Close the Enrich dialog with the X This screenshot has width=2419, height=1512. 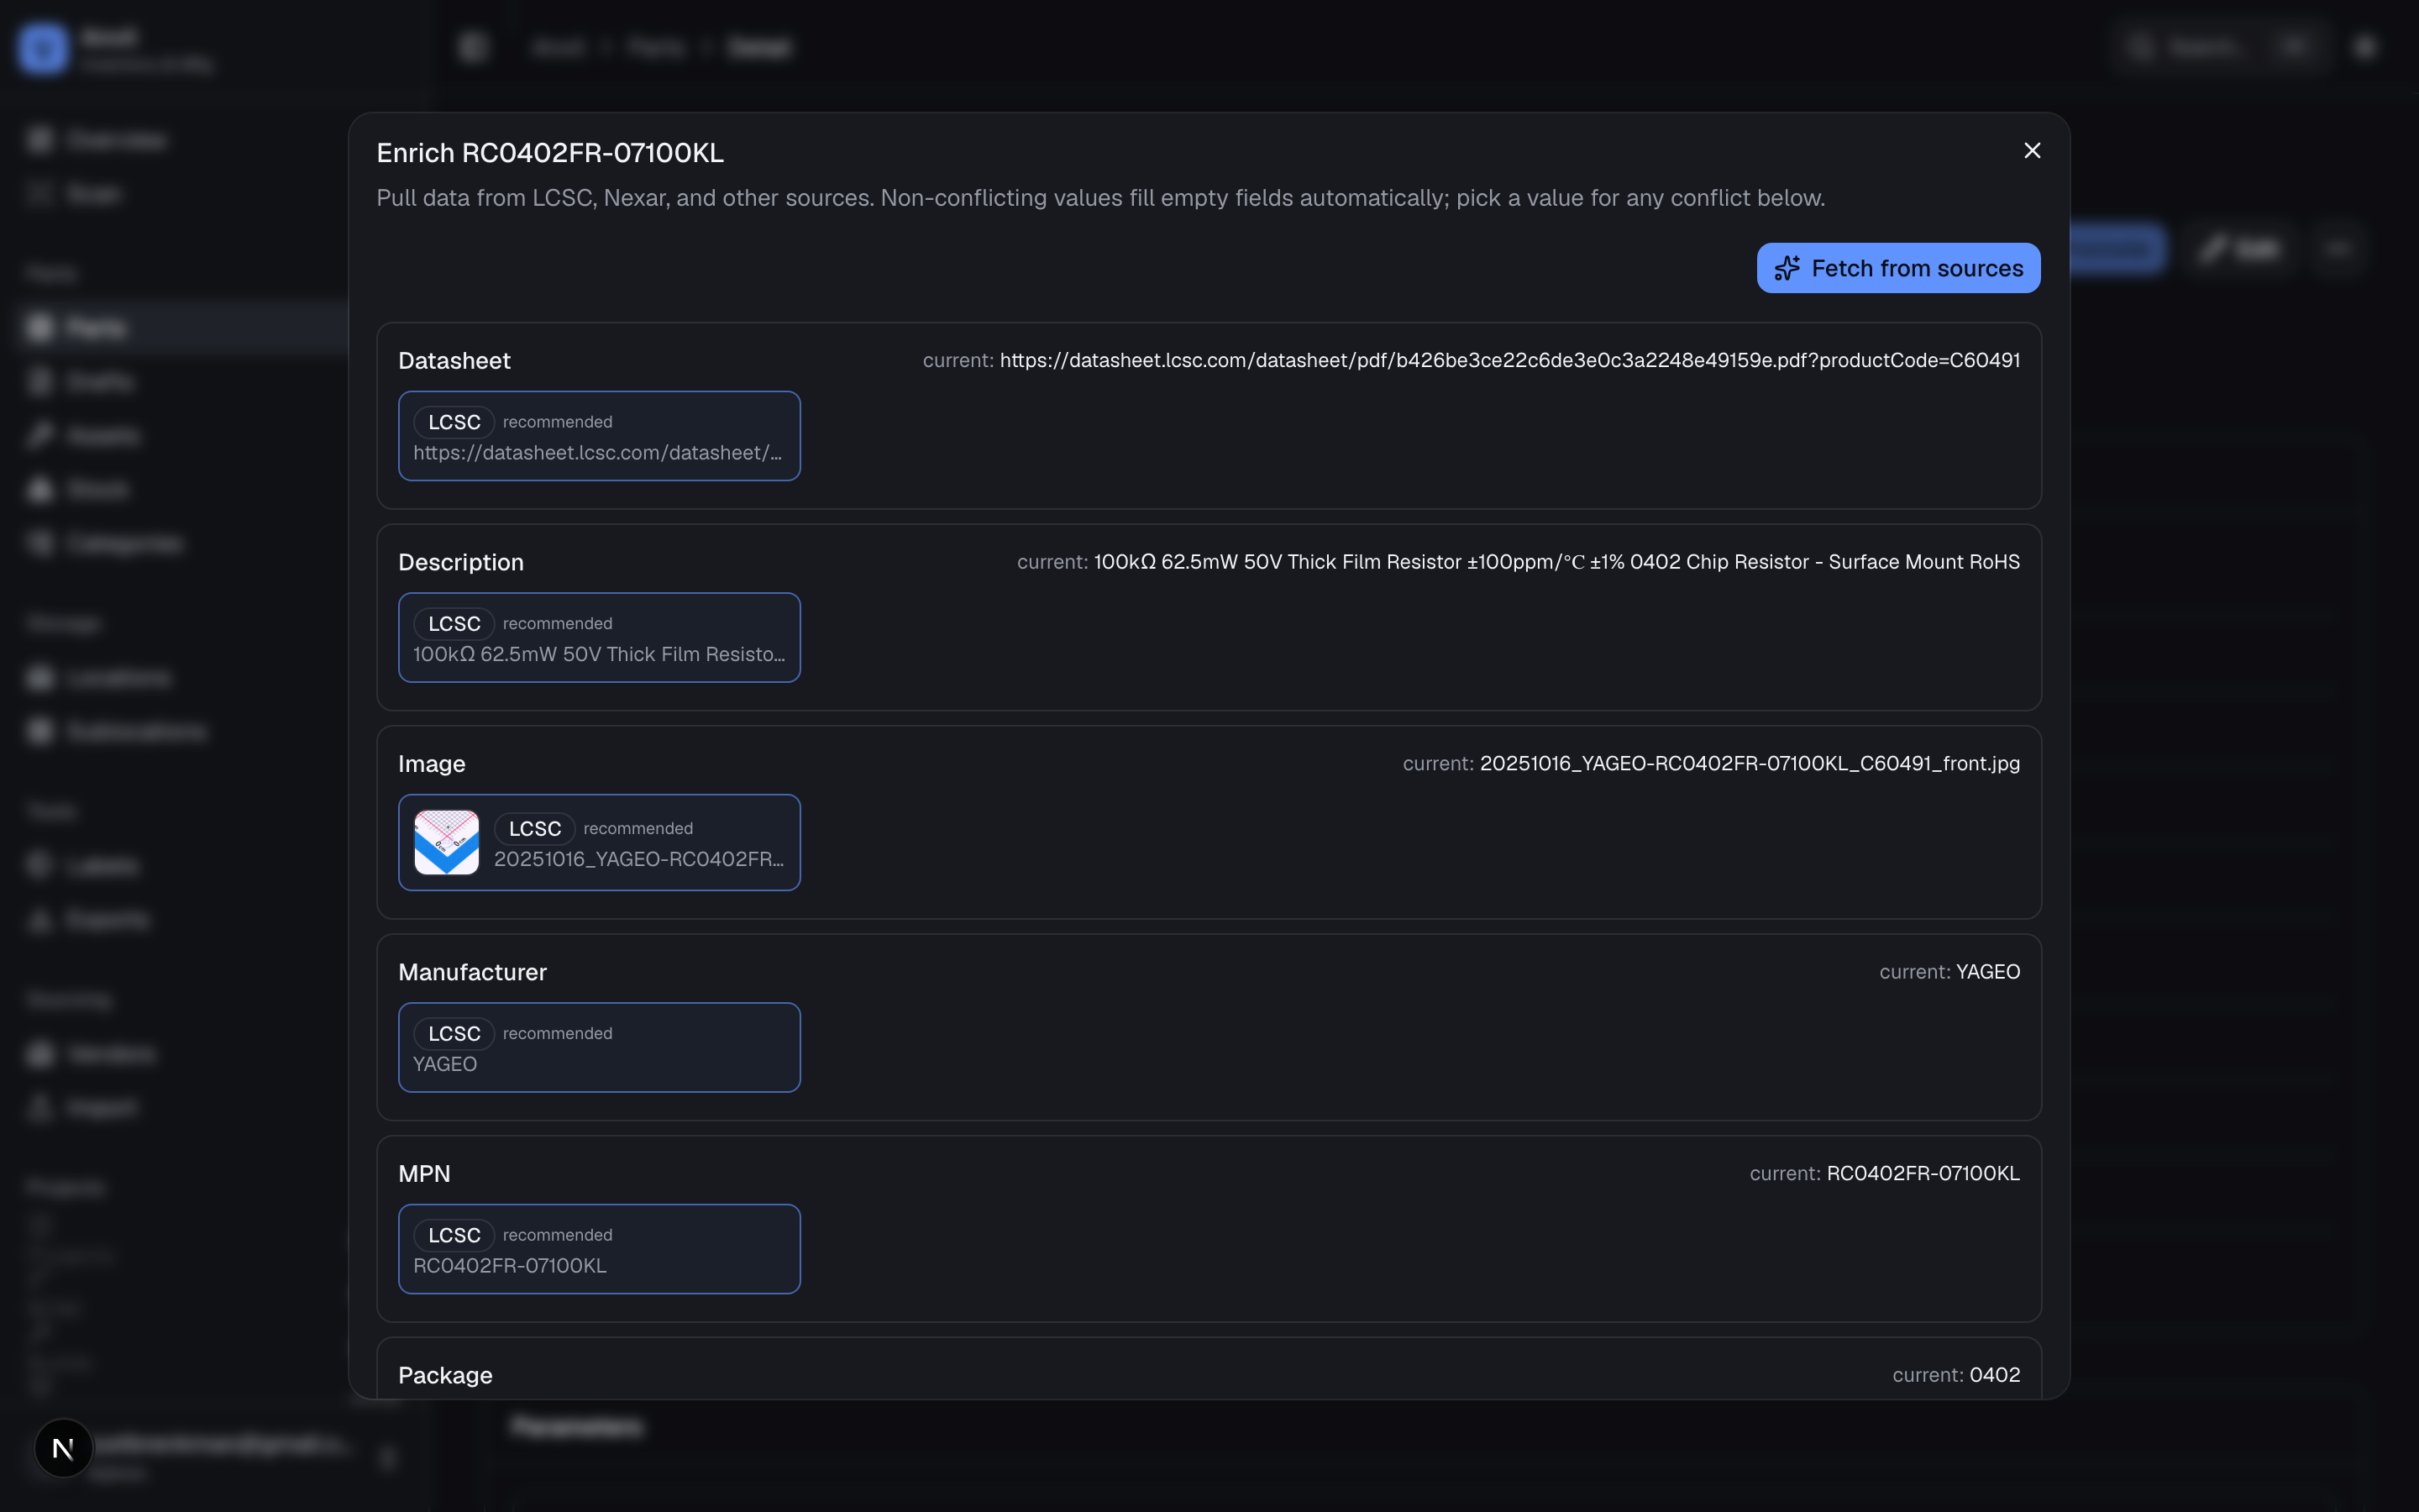pyautogui.click(x=2032, y=150)
